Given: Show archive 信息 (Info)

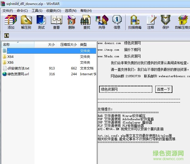Looking at the screenshot, I should pyautogui.click(x=117, y=22).
